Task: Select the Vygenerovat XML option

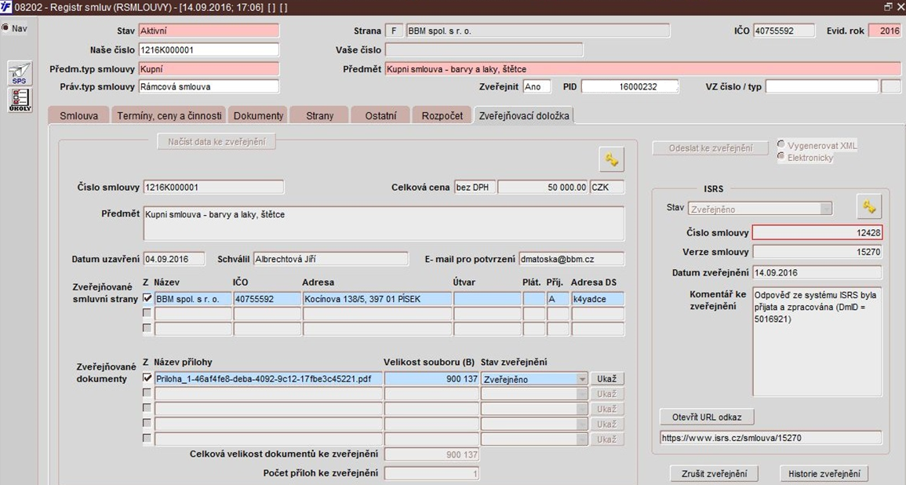Action: click(781, 144)
